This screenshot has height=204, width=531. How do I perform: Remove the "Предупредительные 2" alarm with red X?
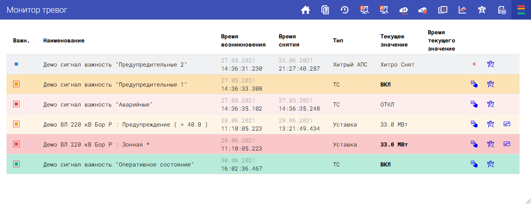(474, 64)
